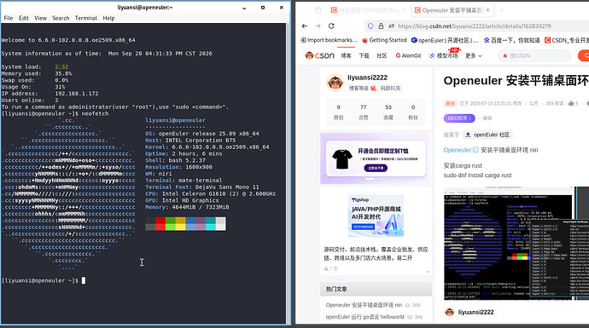Click the terminal shell prompt line

click(44, 280)
